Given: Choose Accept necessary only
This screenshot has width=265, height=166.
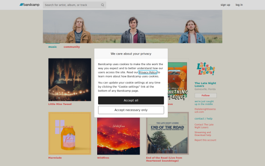Looking at the screenshot, I should click(x=131, y=110).
